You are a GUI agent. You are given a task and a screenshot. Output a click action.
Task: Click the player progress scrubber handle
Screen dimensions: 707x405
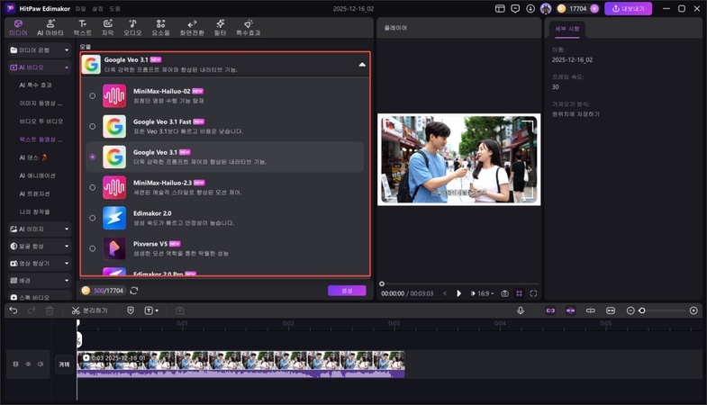point(382,283)
